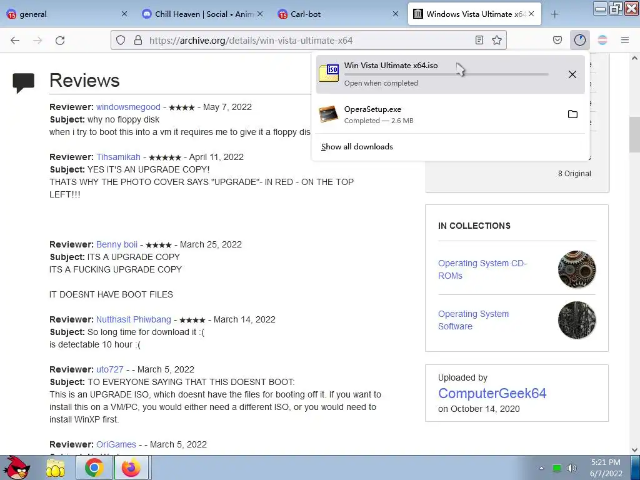Click the gears CD-ROMs collection thumbnail
This screenshot has height=480, width=640.
click(x=577, y=269)
